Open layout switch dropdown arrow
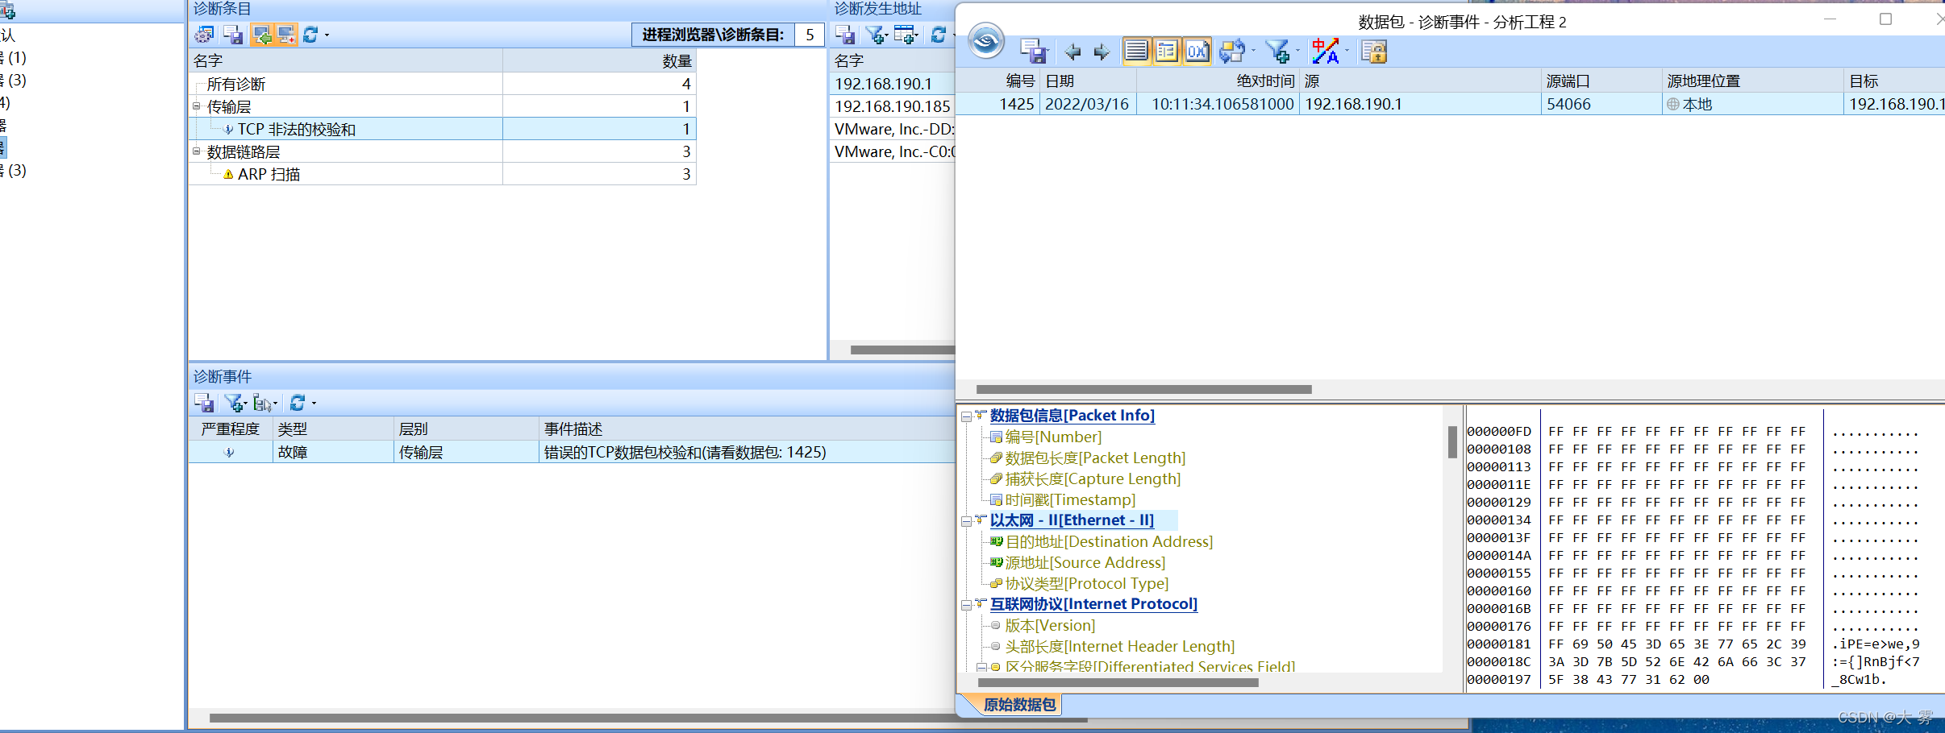Viewport: 1945px width, 733px height. [1253, 52]
